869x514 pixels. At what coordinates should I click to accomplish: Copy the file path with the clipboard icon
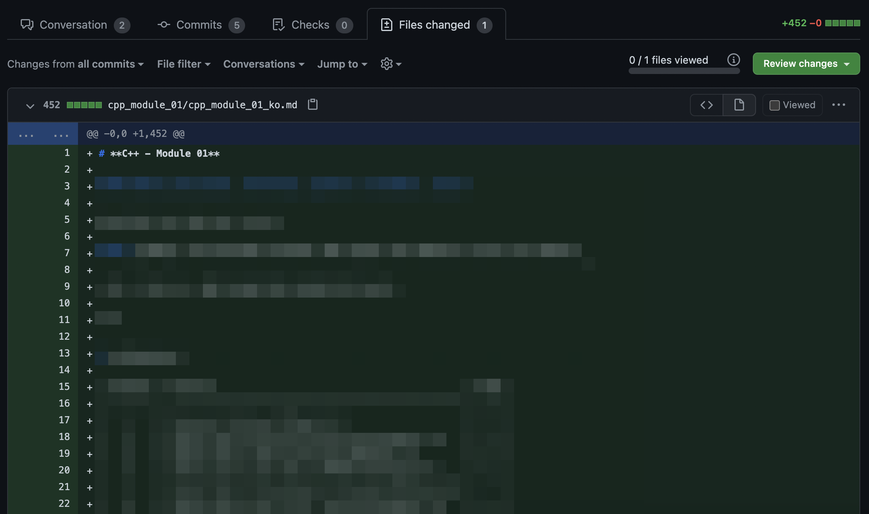(313, 105)
